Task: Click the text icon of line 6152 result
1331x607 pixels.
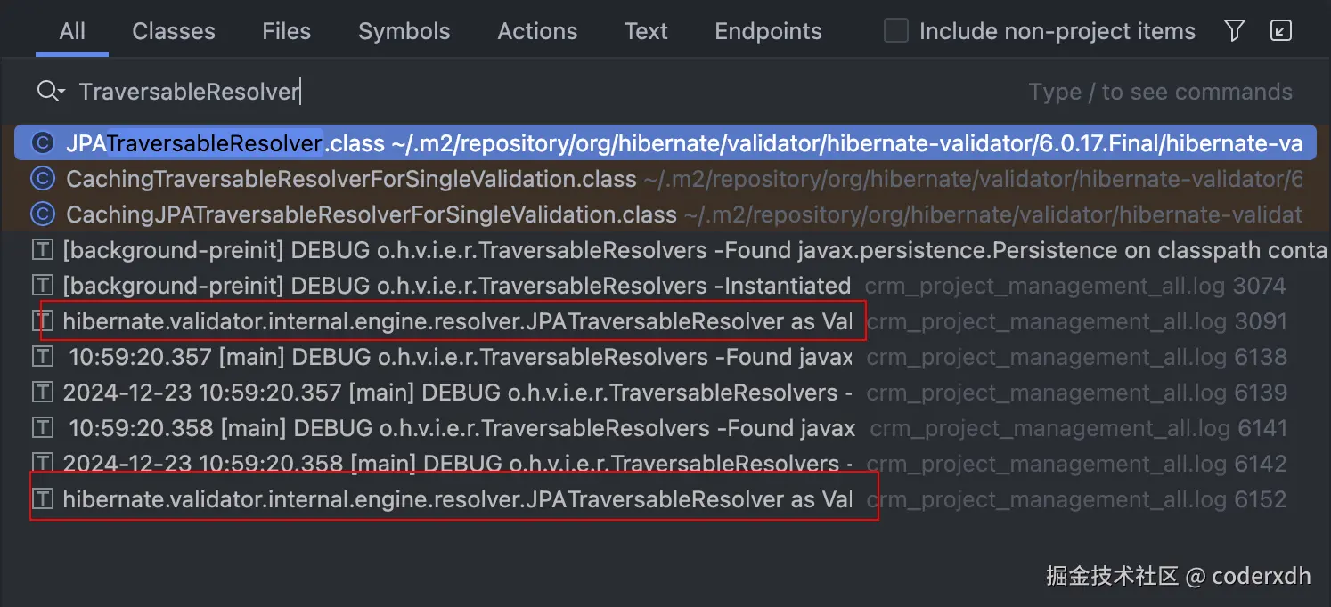Action: click(42, 499)
